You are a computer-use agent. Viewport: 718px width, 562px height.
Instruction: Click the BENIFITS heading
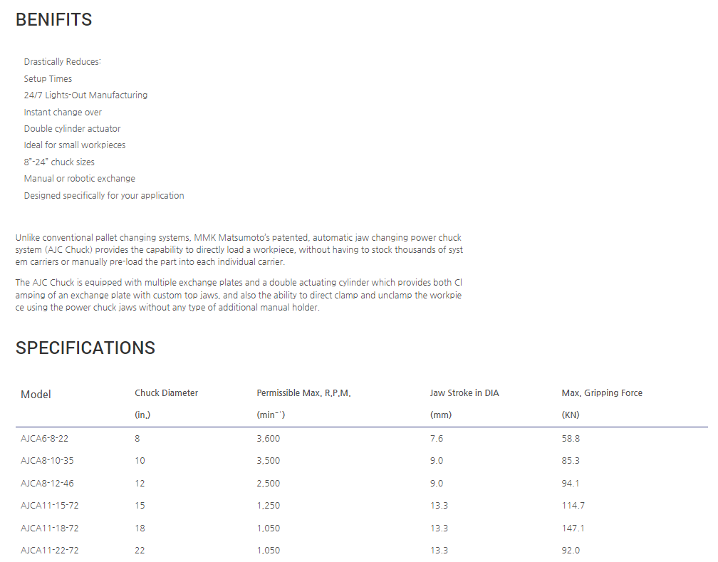[x=54, y=20]
